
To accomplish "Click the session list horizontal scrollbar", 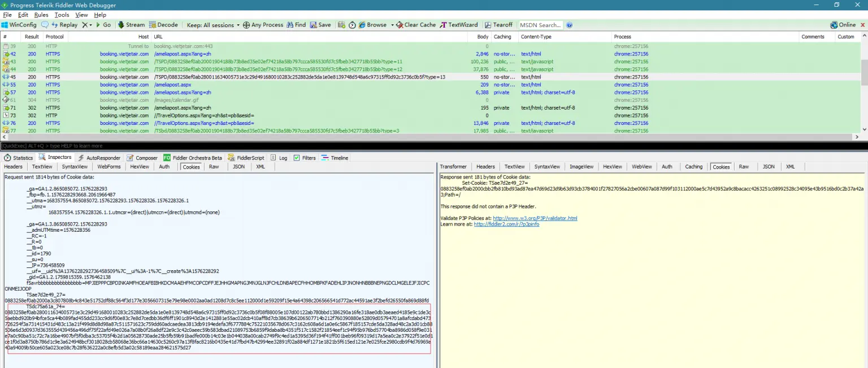I will click(x=429, y=137).
